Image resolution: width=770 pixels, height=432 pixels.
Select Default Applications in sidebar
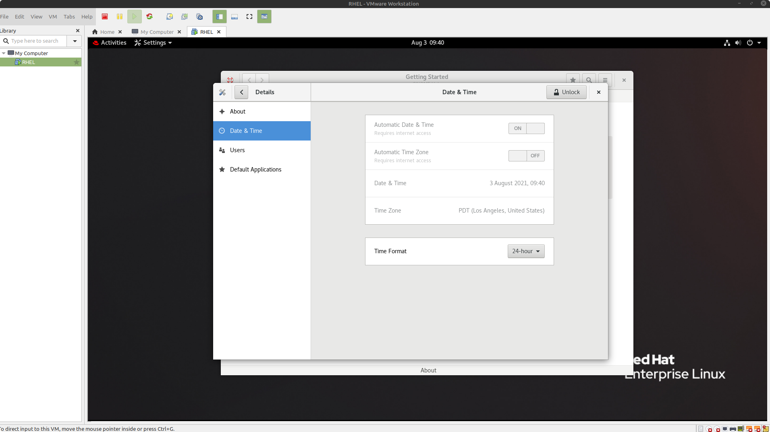coord(262,169)
